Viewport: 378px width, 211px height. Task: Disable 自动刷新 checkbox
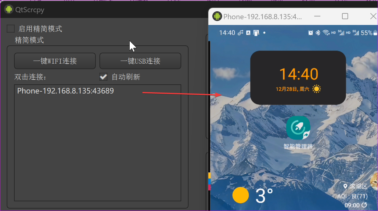pos(103,77)
